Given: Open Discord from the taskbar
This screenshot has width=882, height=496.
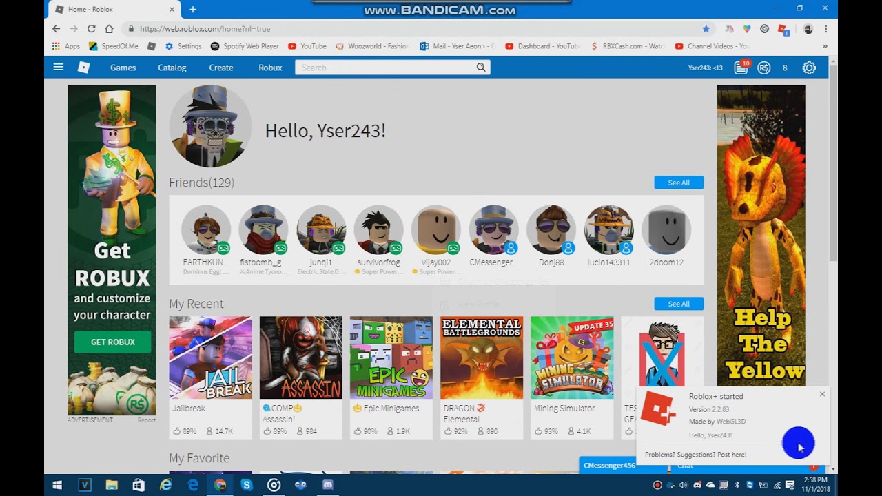Looking at the screenshot, I should pyautogui.click(x=328, y=485).
